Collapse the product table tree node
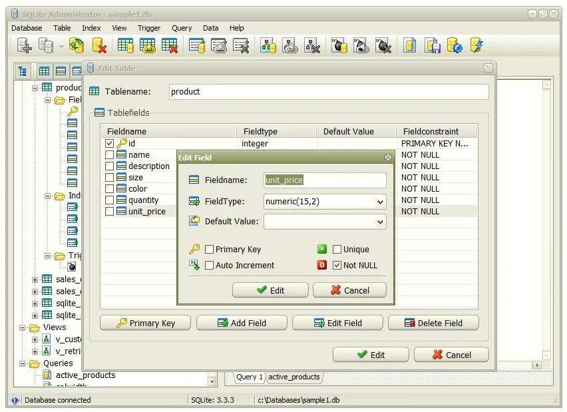The height and width of the screenshot is (412, 567). 35,88
